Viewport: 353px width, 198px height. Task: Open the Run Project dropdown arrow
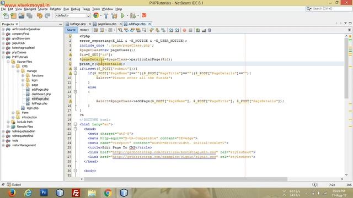127,15
